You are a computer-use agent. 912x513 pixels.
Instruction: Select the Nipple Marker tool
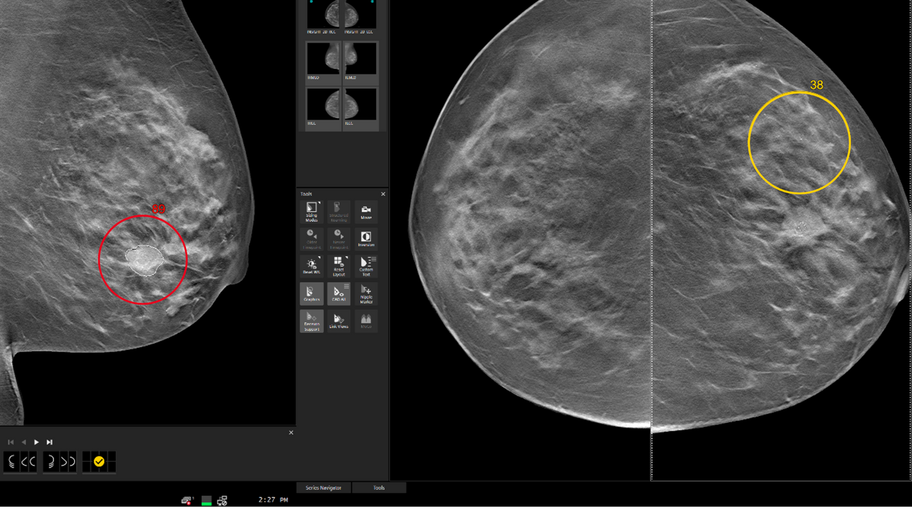click(x=366, y=293)
